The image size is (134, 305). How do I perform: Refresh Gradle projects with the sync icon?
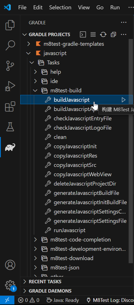[x=103, y=35]
